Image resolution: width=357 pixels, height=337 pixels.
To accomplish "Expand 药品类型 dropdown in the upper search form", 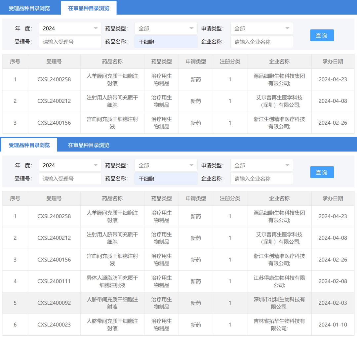I will point(166,28).
